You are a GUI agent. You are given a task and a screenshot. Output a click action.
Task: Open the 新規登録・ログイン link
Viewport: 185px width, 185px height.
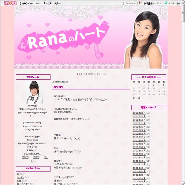click(153, 3)
